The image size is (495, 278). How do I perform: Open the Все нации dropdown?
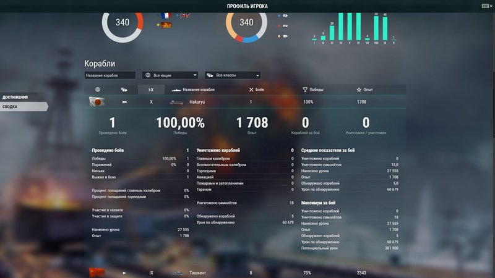tap(170, 75)
